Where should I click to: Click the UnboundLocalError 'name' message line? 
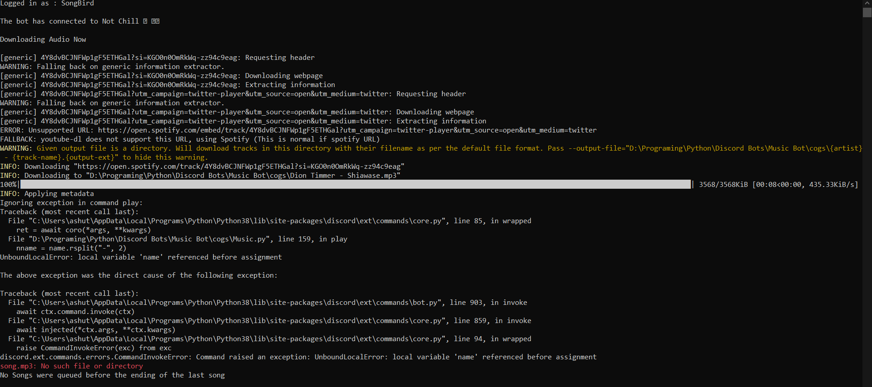click(x=141, y=257)
